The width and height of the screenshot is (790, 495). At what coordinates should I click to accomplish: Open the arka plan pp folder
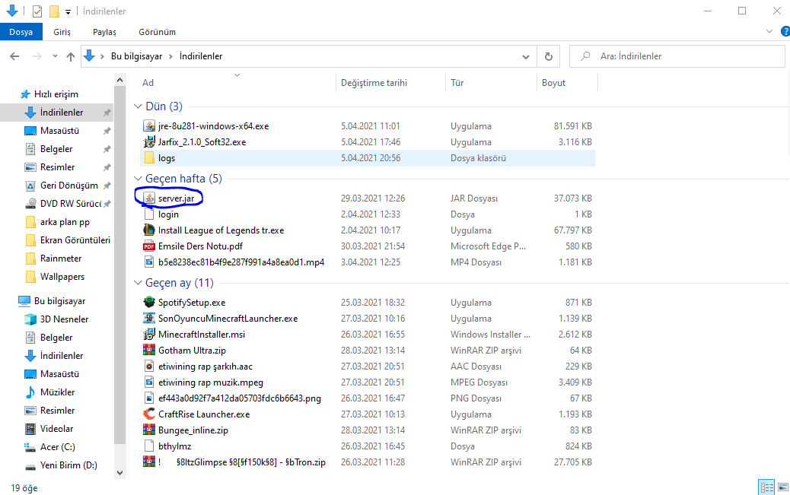click(x=65, y=222)
